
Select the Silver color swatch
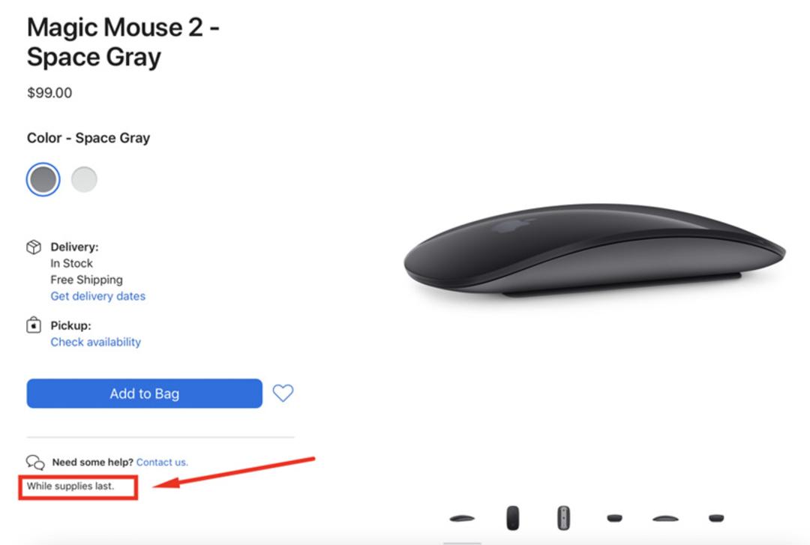click(84, 179)
